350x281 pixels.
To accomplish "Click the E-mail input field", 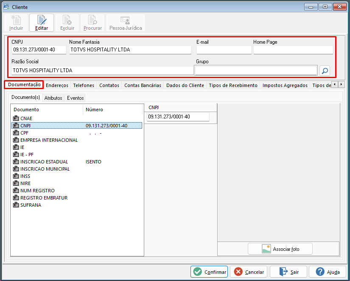I will pyautogui.click(x=224, y=50).
